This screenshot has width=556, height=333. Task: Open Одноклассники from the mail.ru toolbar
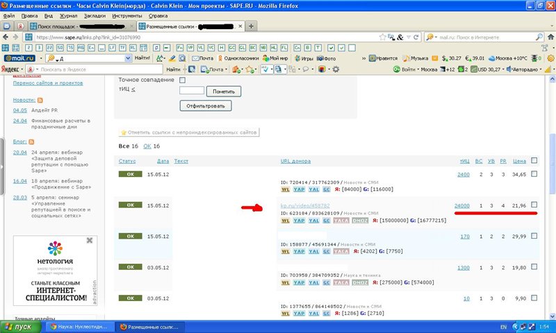tap(238, 58)
